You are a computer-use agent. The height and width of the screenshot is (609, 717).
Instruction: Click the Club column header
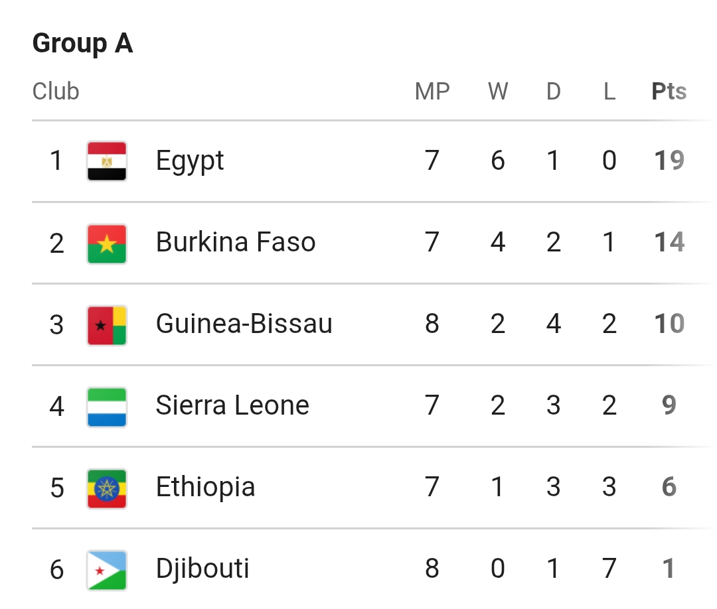point(56,92)
